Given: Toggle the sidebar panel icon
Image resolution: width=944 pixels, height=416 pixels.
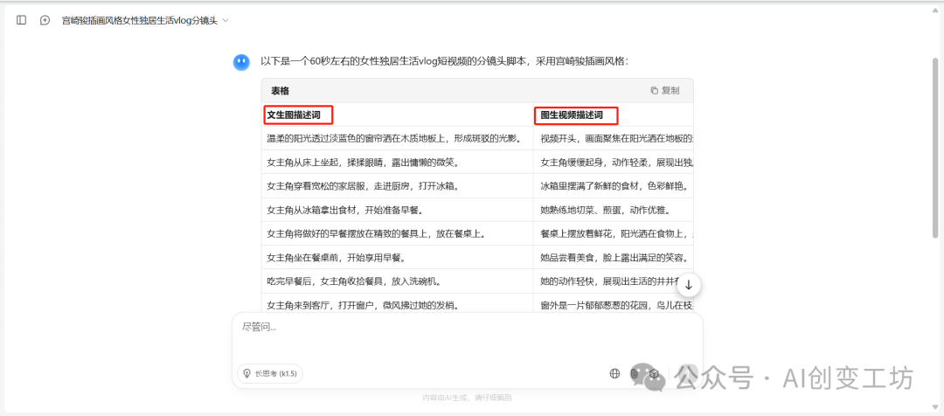Looking at the screenshot, I should click(x=21, y=20).
